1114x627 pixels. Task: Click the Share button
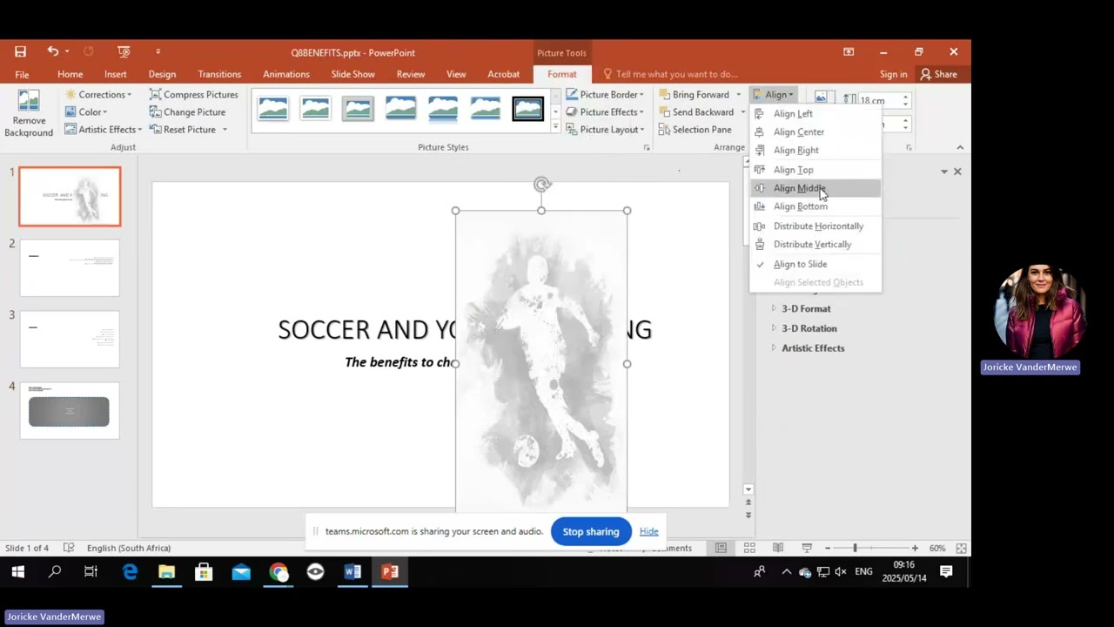[939, 74]
